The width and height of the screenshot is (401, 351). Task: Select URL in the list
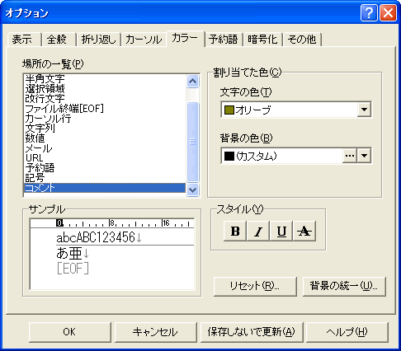105,158
